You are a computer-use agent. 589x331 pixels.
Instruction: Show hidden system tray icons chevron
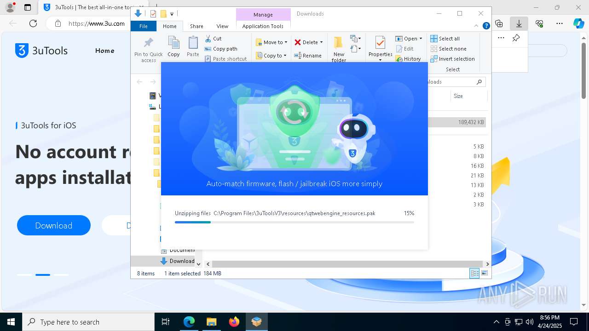pos(496,322)
